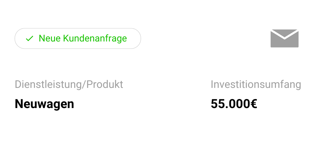Screen dimensions: 316x146
Task: Click the euro amount under Investitionsumfang
Action: point(234,104)
